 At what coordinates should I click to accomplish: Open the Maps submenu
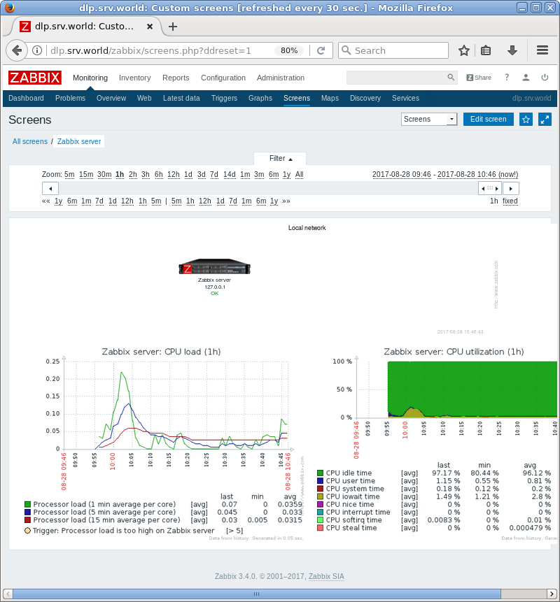pos(330,99)
